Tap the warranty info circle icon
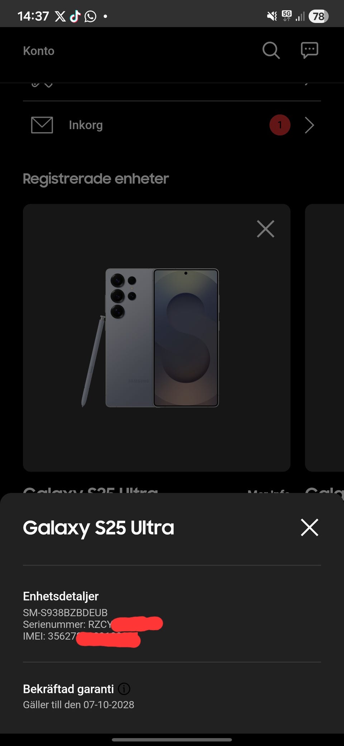Screen dimensions: 344x746 coord(124,689)
